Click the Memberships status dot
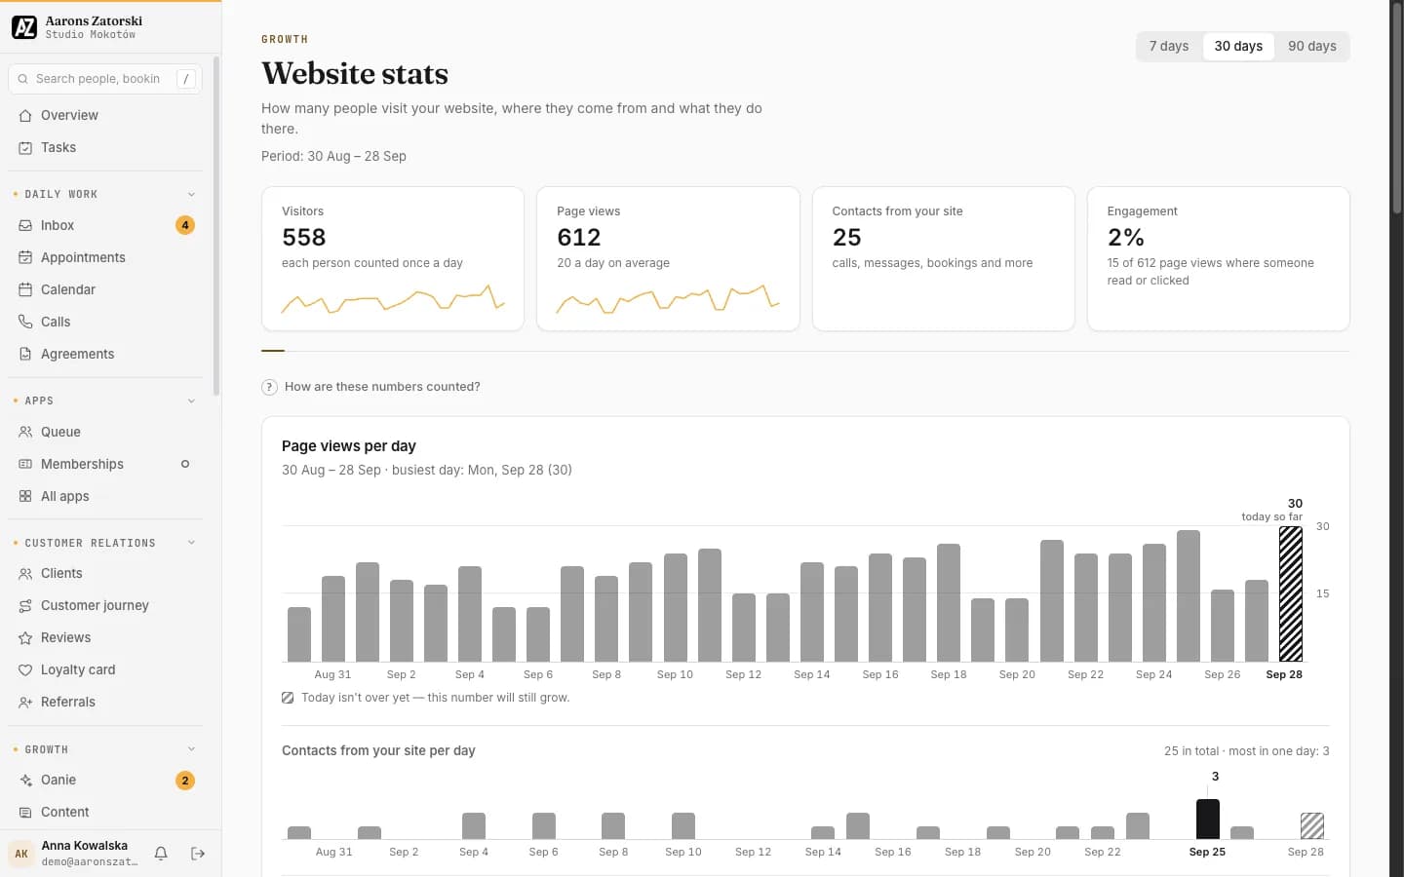This screenshot has height=877, width=1404. point(185,464)
